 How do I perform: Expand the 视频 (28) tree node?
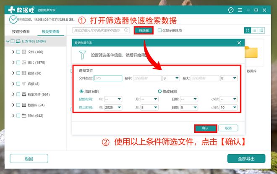click(13, 73)
